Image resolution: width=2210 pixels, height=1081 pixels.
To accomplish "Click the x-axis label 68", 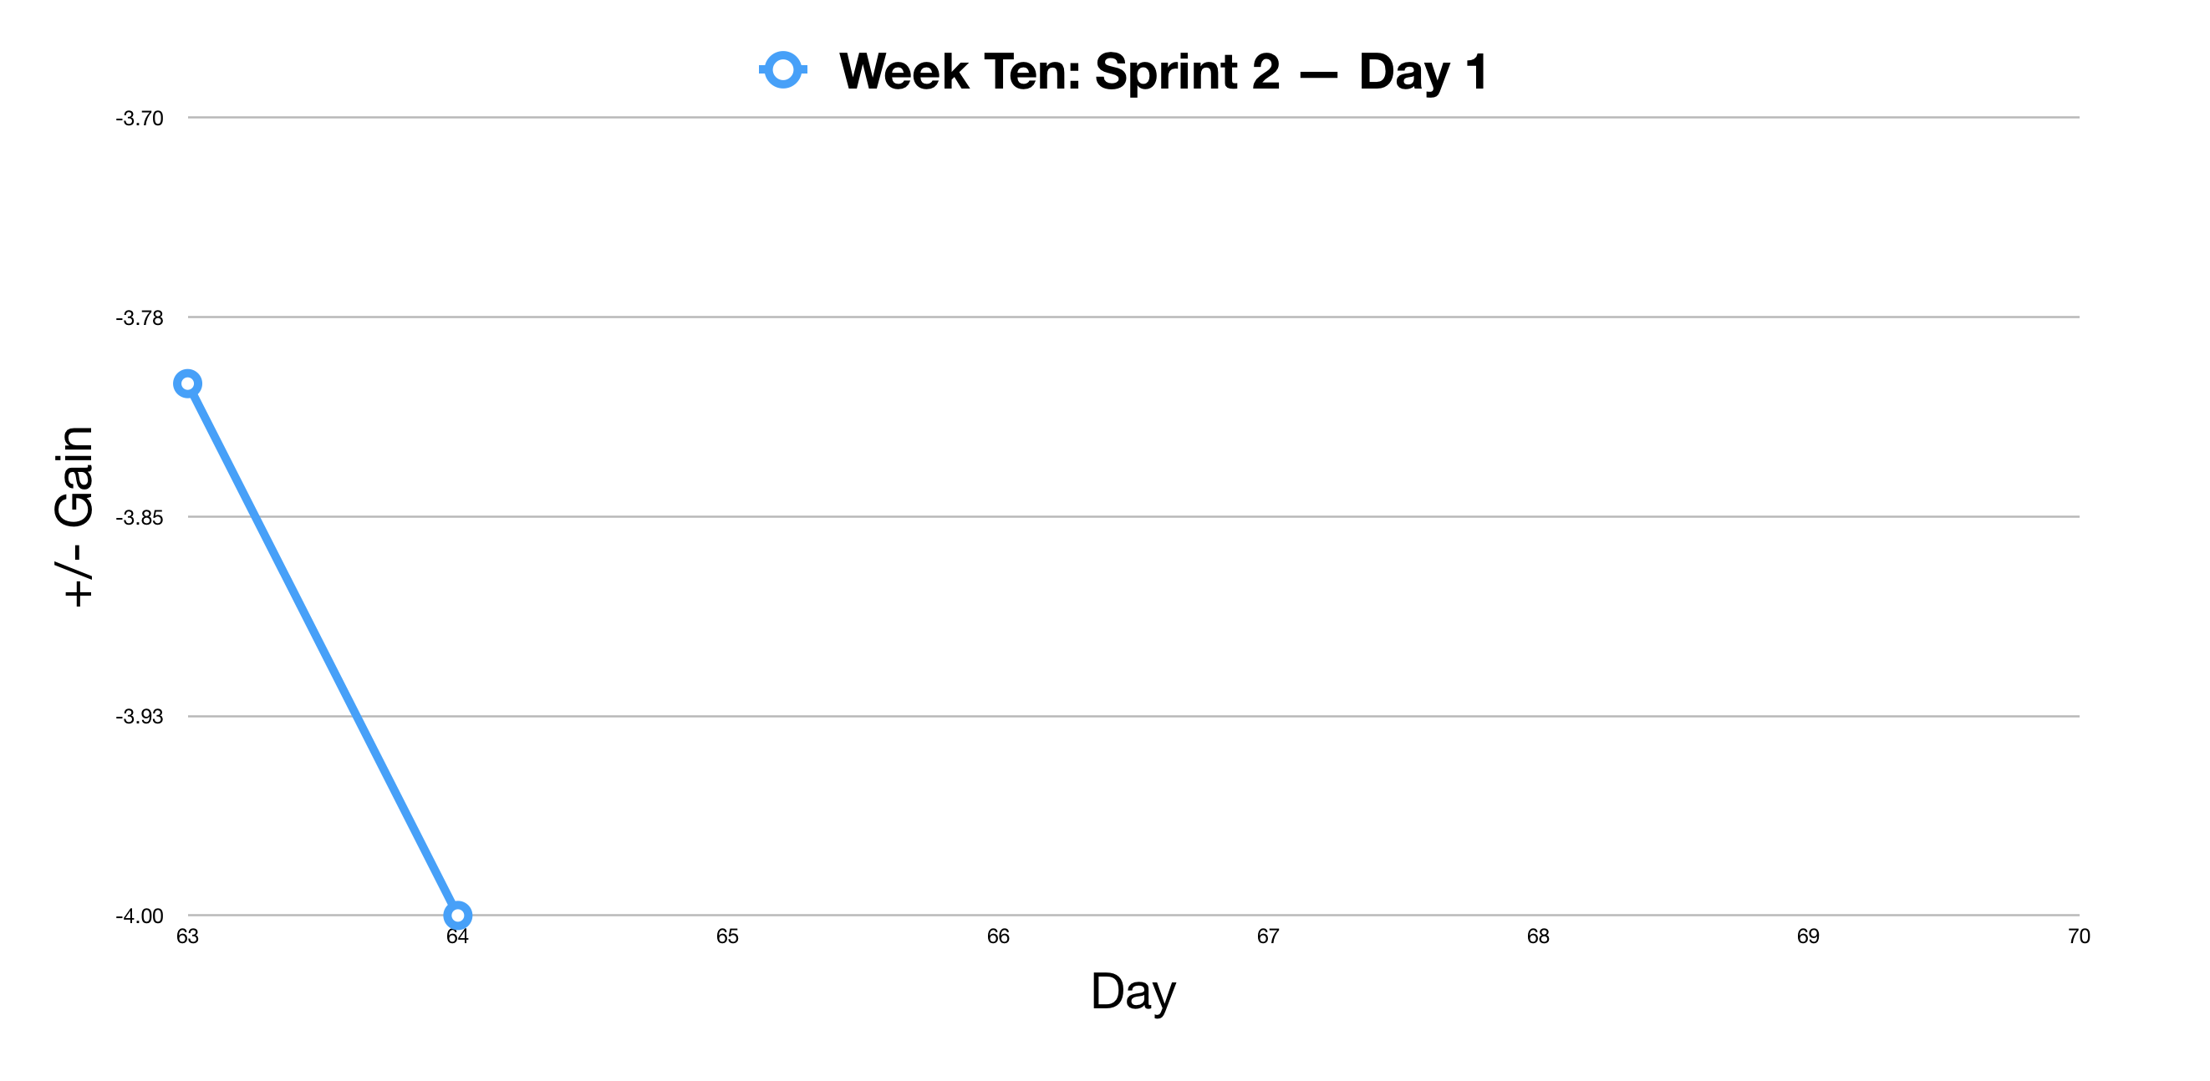I will point(1538,936).
